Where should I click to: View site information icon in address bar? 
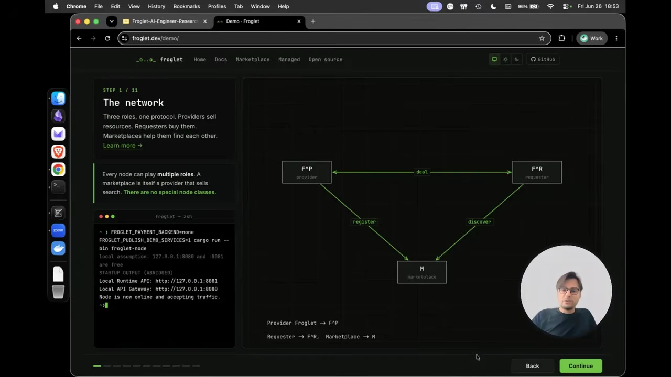click(124, 38)
